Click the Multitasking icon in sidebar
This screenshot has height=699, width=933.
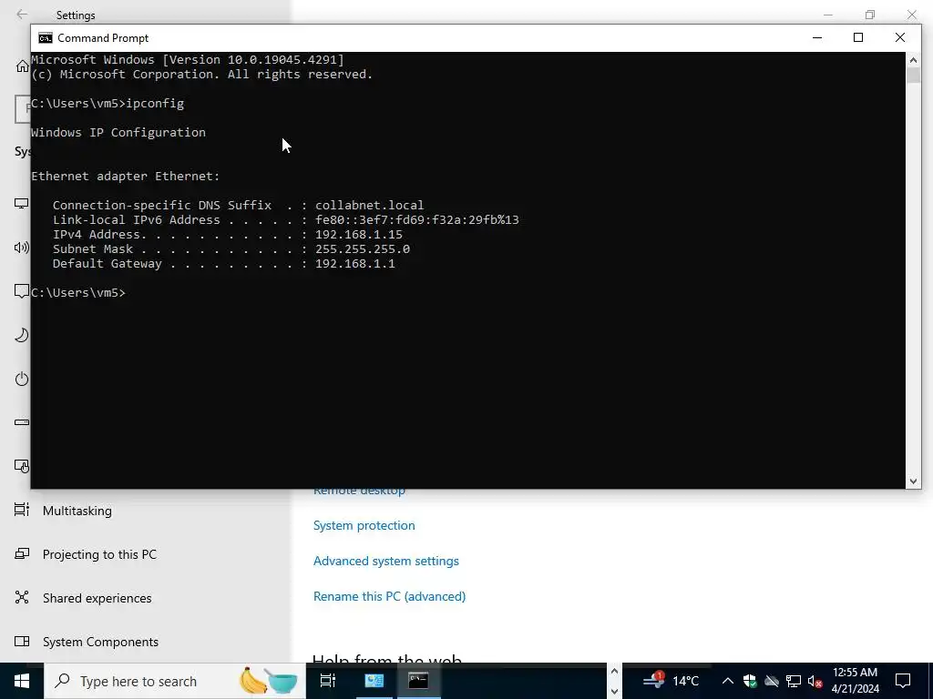22,510
